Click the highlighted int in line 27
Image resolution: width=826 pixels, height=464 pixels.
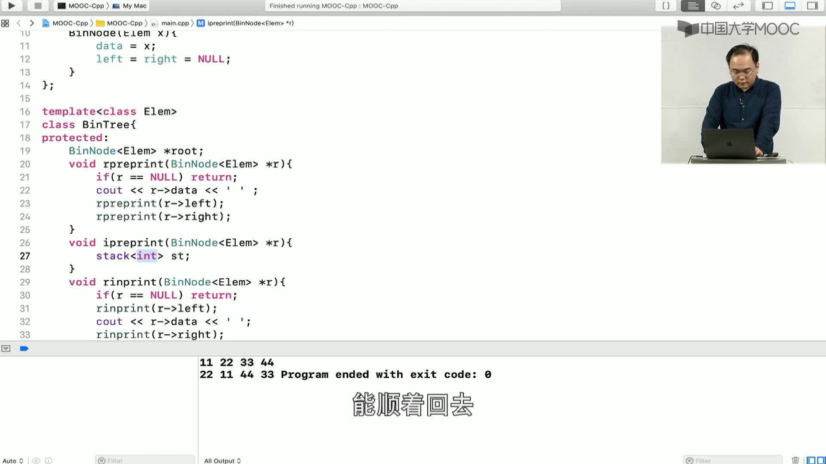147,256
